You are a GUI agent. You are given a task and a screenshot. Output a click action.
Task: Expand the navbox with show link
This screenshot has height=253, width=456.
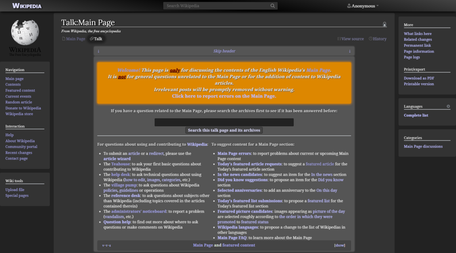[x=339, y=245]
